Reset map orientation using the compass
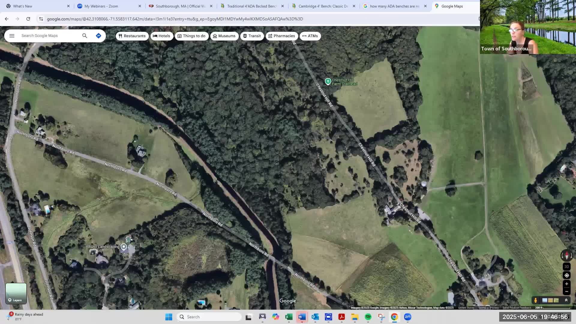Screen dimensions: 576x324 566,256
